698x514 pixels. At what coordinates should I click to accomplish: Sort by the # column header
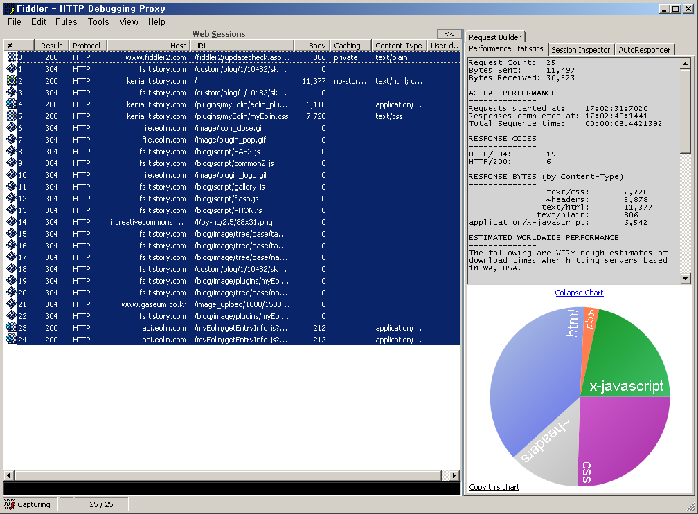pyautogui.click(x=19, y=46)
